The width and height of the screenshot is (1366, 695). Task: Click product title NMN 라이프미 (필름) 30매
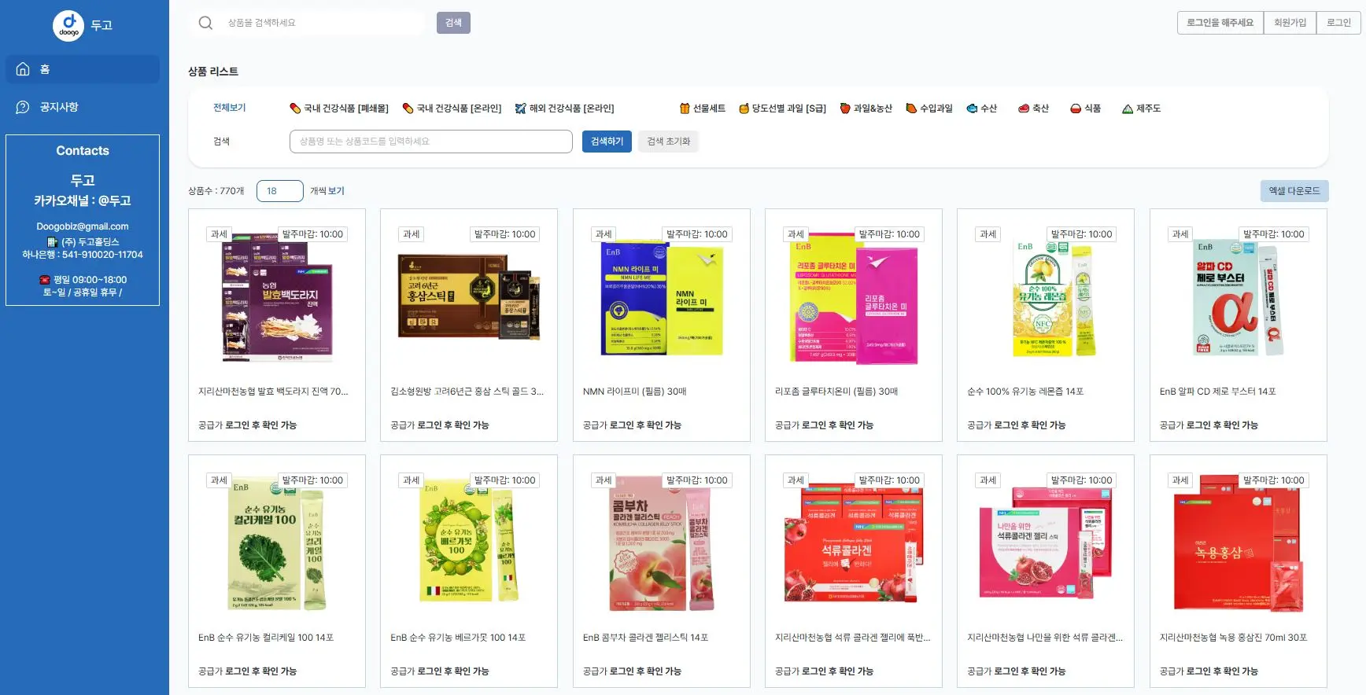pyautogui.click(x=635, y=392)
